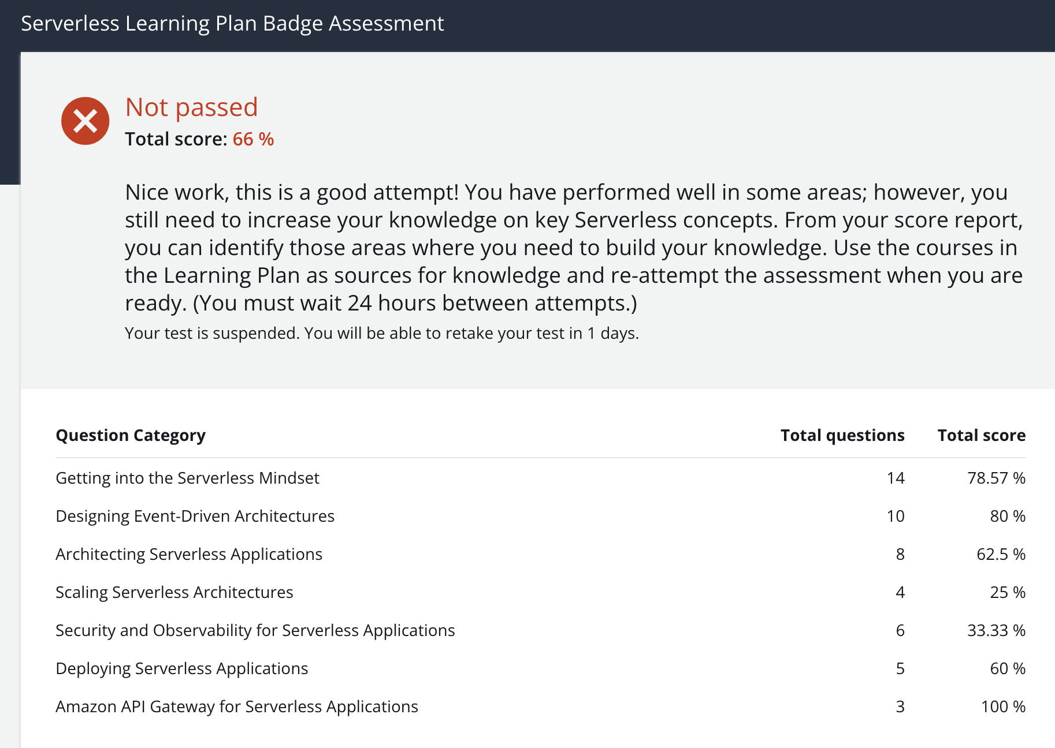Click the Not passed heading
1055x748 pixels.
tap(191, 107)
